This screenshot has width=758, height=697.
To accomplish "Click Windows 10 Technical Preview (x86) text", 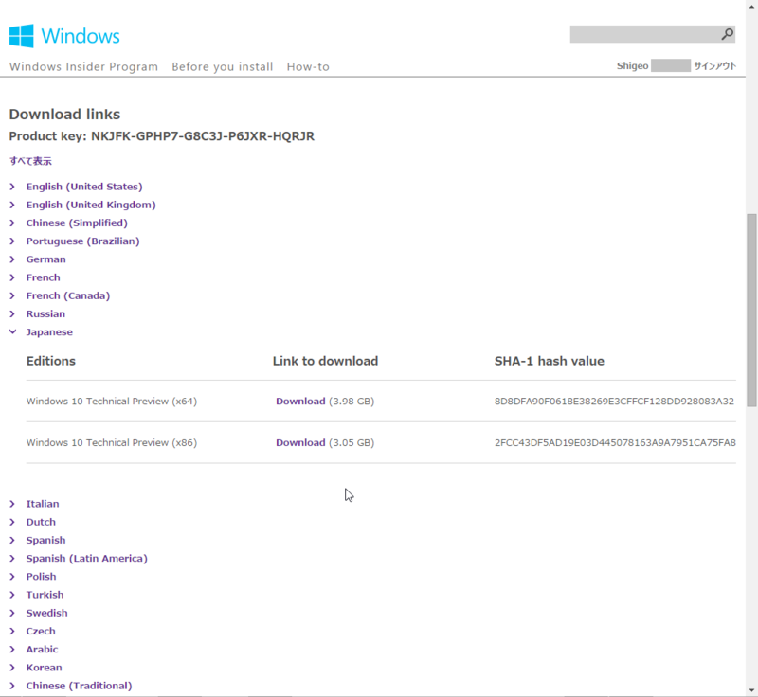I will pyautogui.click(x=112, y=443).
